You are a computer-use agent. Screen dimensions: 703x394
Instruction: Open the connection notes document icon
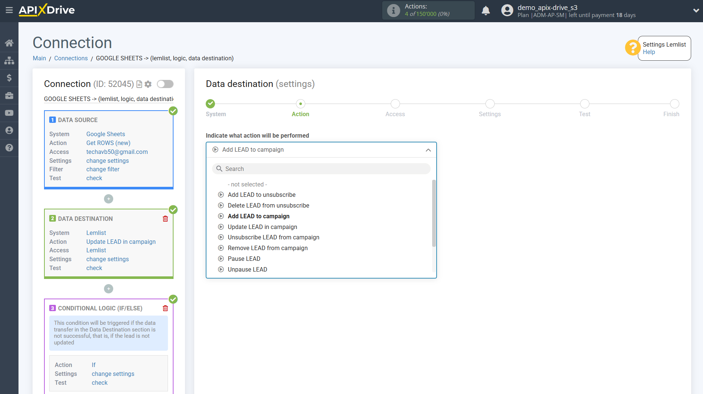click(139, 84)
